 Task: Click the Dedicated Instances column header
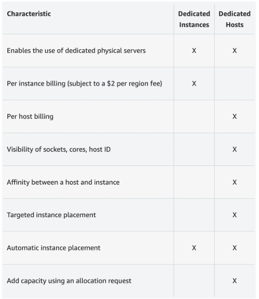tap(194, 19)
